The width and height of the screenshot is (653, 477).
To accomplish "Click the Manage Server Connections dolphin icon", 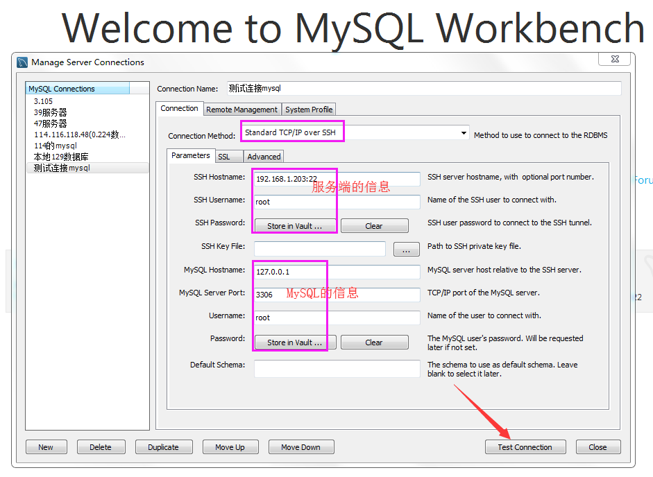I will point(22,62).
